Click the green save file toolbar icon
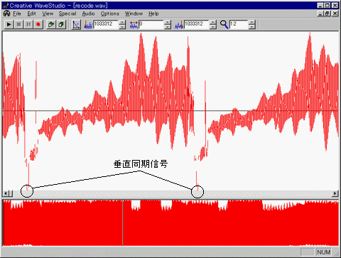This screenshot has width=341, height=258. [x=61, y=24]
